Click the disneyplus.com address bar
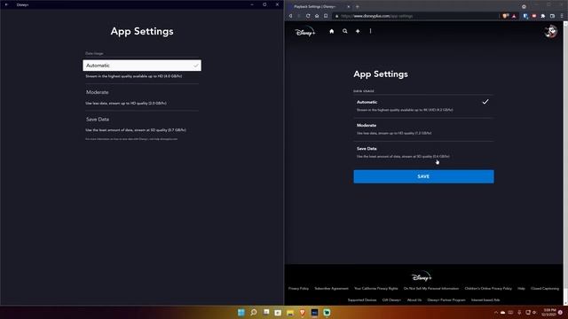 click(x=416, y=16)
